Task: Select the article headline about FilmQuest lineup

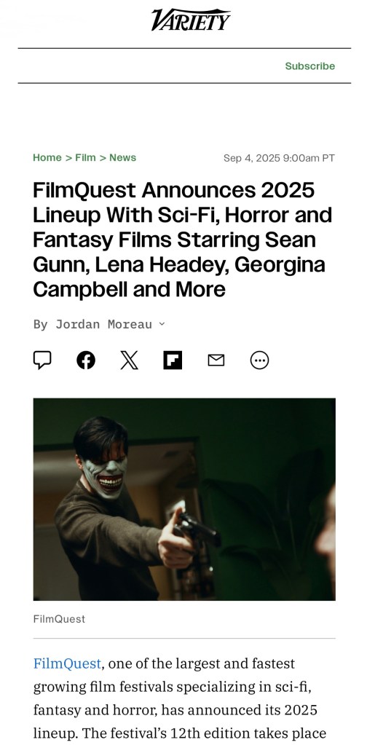Action: tap(183, 240)
